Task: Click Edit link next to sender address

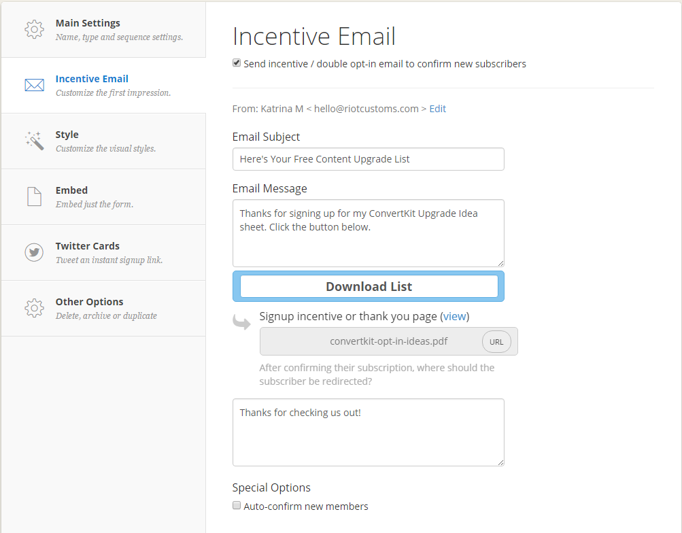Action: (438, 109)
